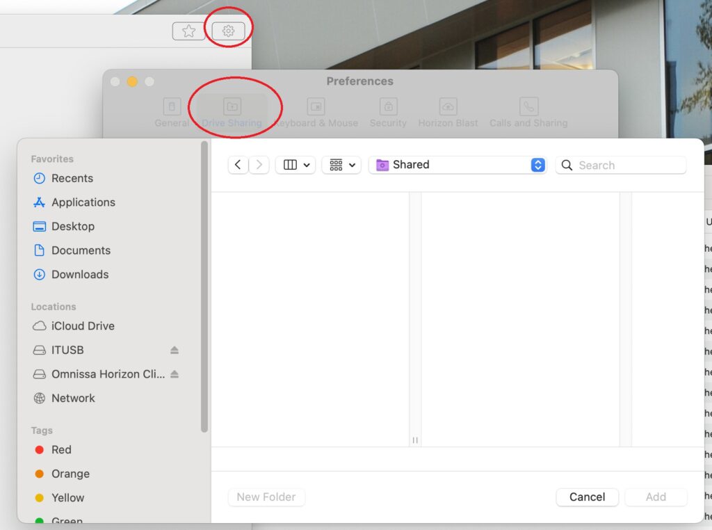Eject the Omnissa Horizon Client volume
712x530 pixels.
click(x=175, y=374)
